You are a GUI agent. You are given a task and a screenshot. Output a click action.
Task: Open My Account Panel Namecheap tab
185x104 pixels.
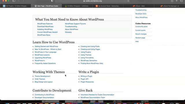(x=108, y=6)
